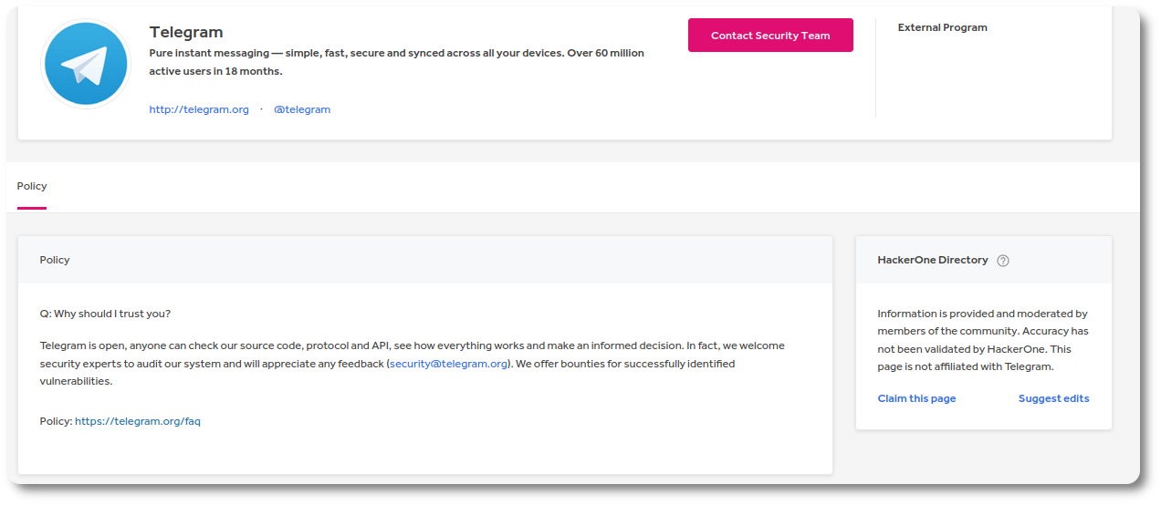Switch to the Policy tab

click(x=32, y=186)
